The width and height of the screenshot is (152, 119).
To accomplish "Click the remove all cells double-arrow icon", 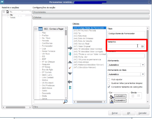I will (x=70, y=88).
